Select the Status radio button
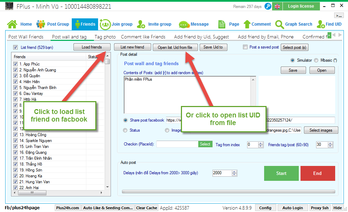The image size is (348, 212). (x=125, y=130)
